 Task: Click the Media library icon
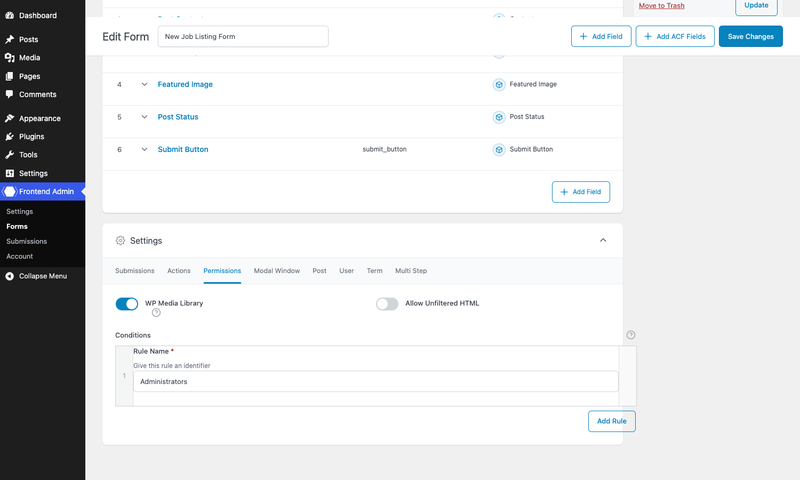click(10, 58)
